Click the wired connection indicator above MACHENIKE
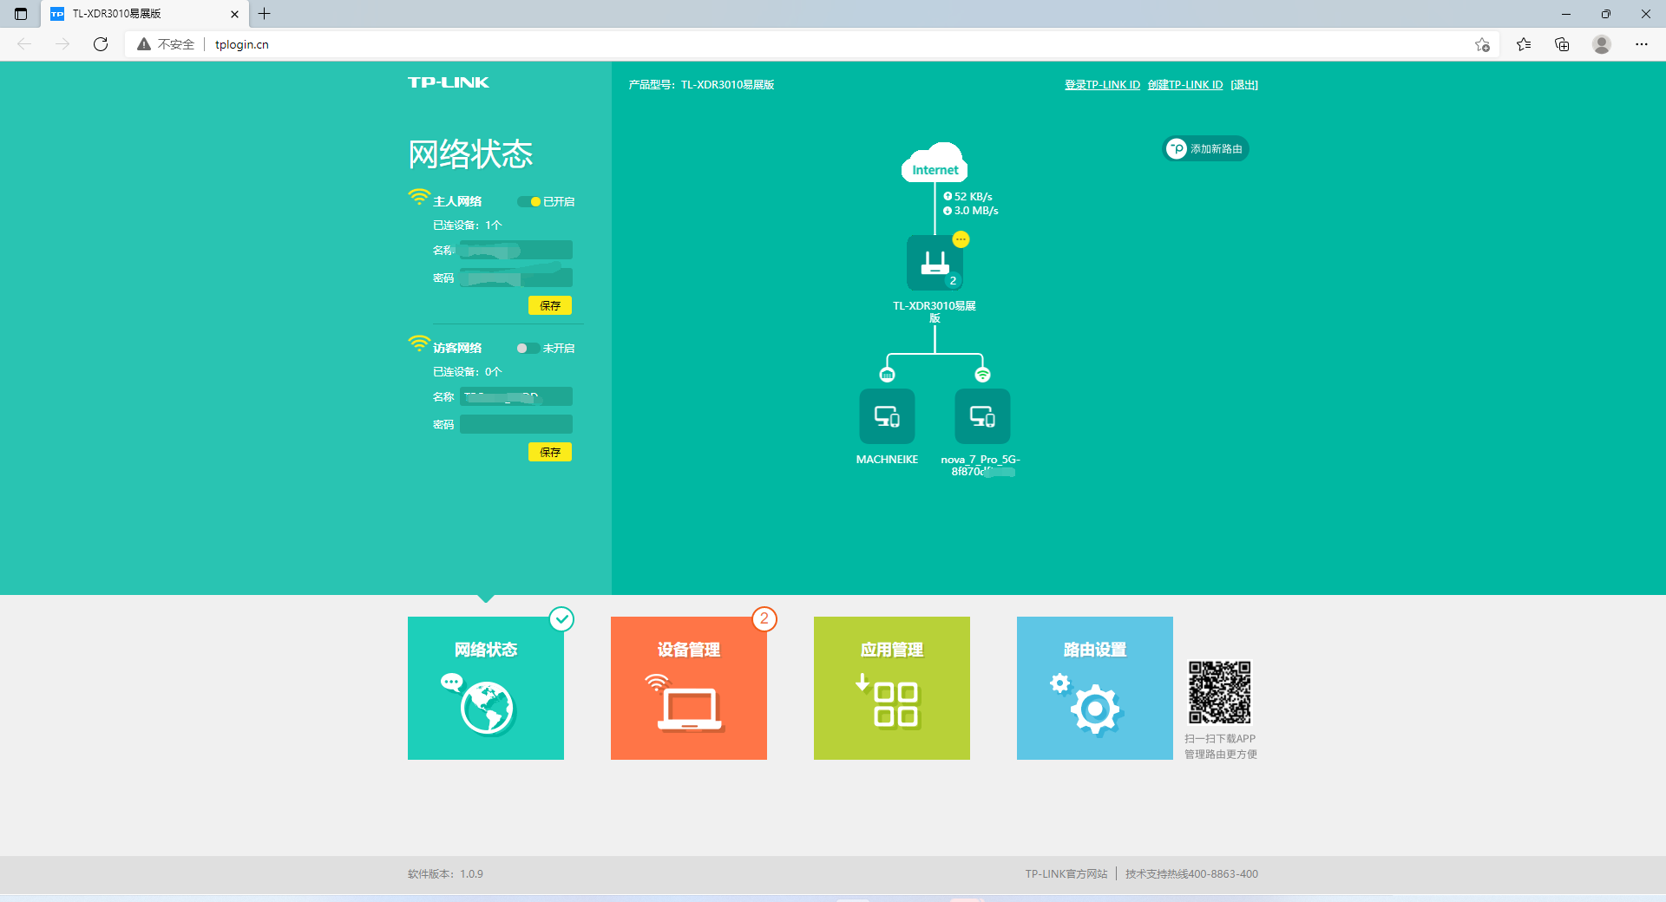The height and width of the screenshot is (902, 1666). click(887, 375)
